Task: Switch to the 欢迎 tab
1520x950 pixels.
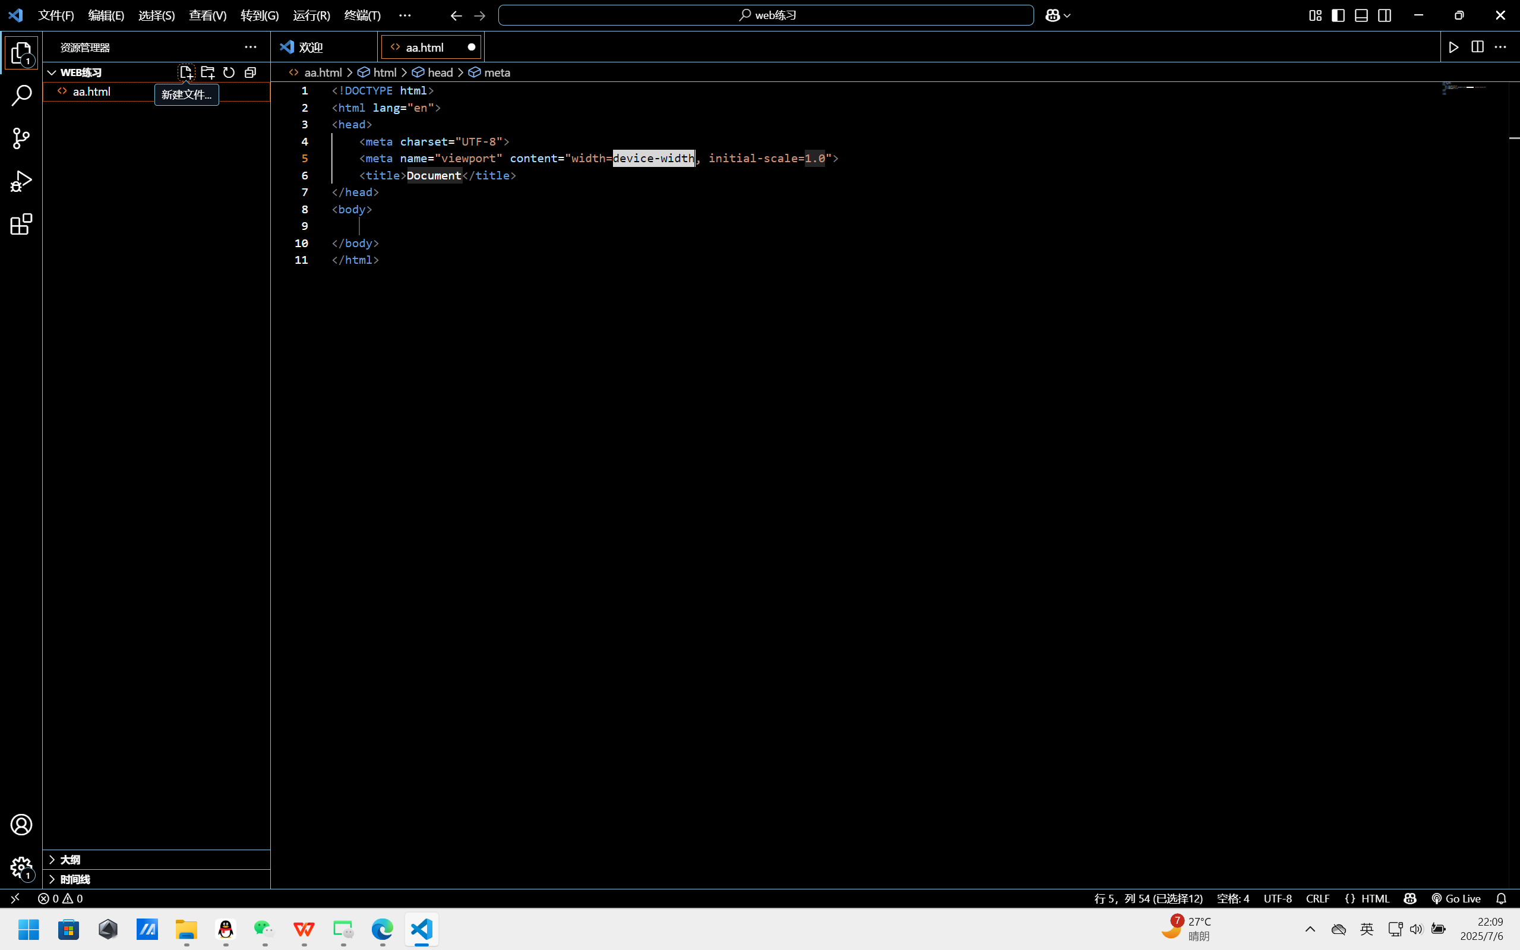Action: pos(324,47)
